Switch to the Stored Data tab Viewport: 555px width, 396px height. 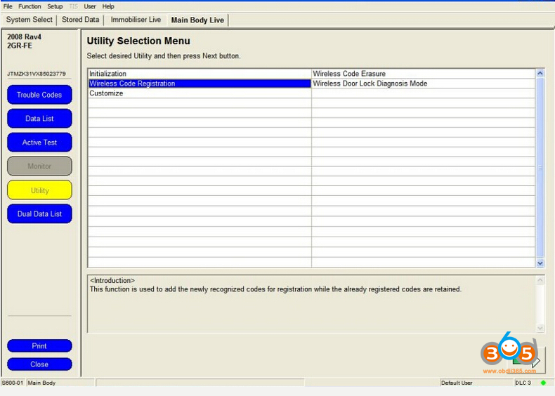point(80,20)
